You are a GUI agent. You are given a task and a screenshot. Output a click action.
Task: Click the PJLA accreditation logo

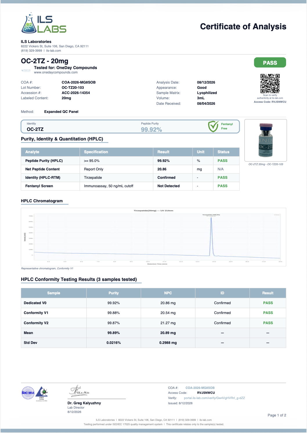coord(42,394)
